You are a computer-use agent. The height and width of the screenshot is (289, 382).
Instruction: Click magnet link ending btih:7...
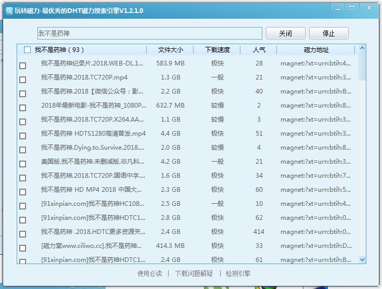click(x=316, y=176)
